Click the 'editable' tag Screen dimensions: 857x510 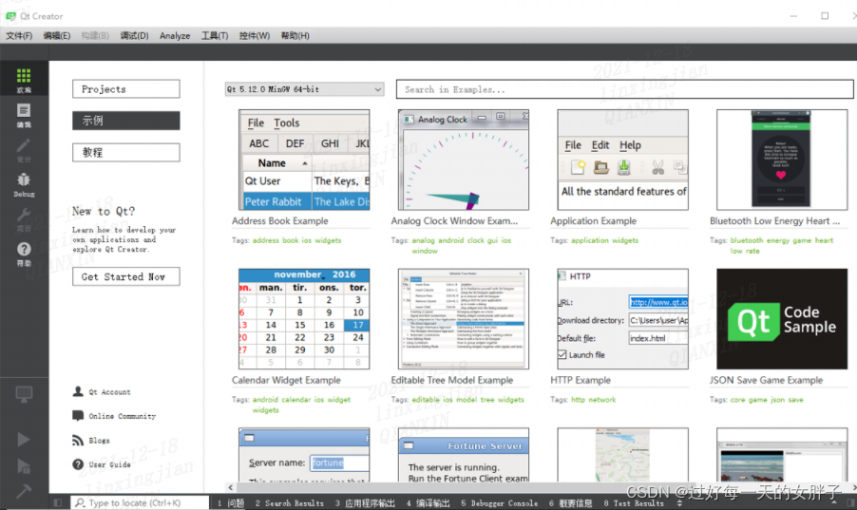426,400
